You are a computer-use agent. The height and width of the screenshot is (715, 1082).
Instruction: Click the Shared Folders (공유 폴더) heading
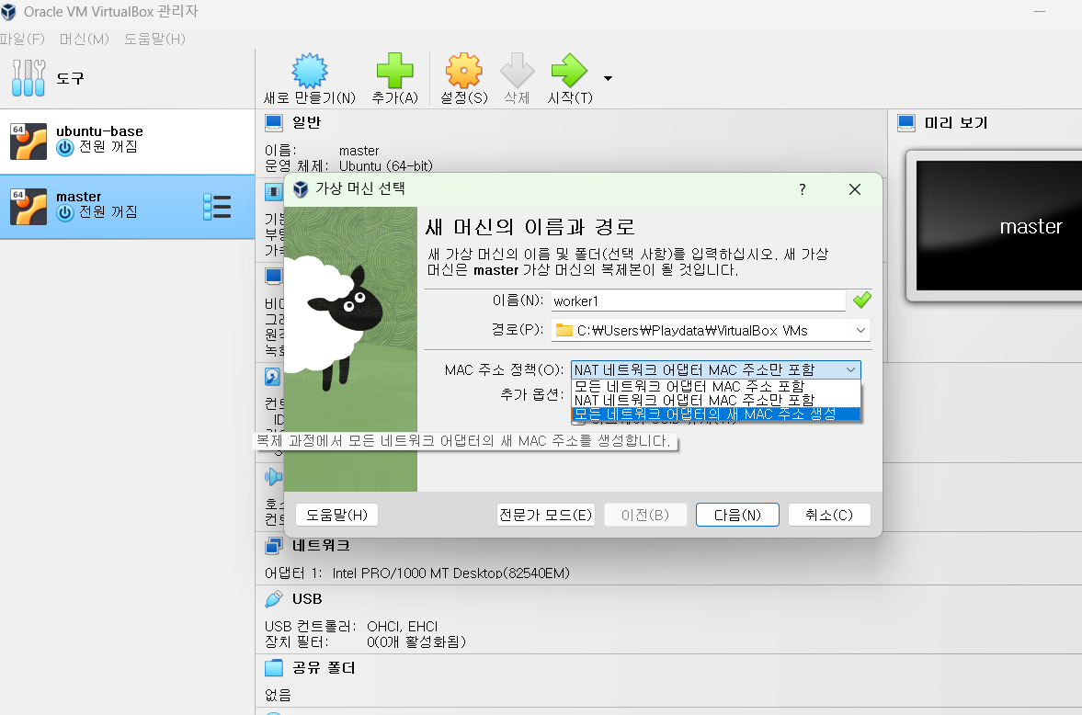(x=324, y=667)
